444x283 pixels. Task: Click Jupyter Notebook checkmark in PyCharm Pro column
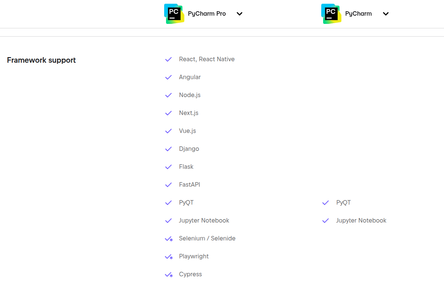click(169, 221)
